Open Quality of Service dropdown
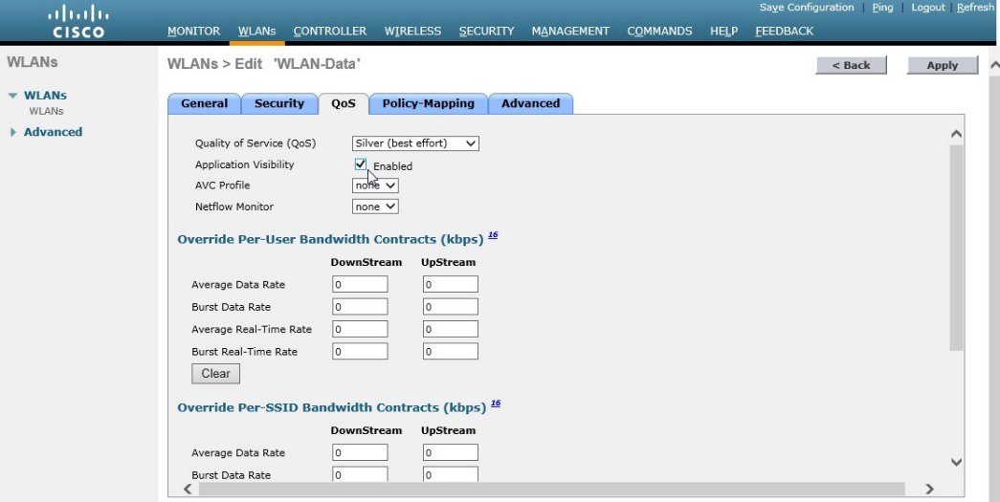The image size is (1000, 502). [x=415, y=143]
